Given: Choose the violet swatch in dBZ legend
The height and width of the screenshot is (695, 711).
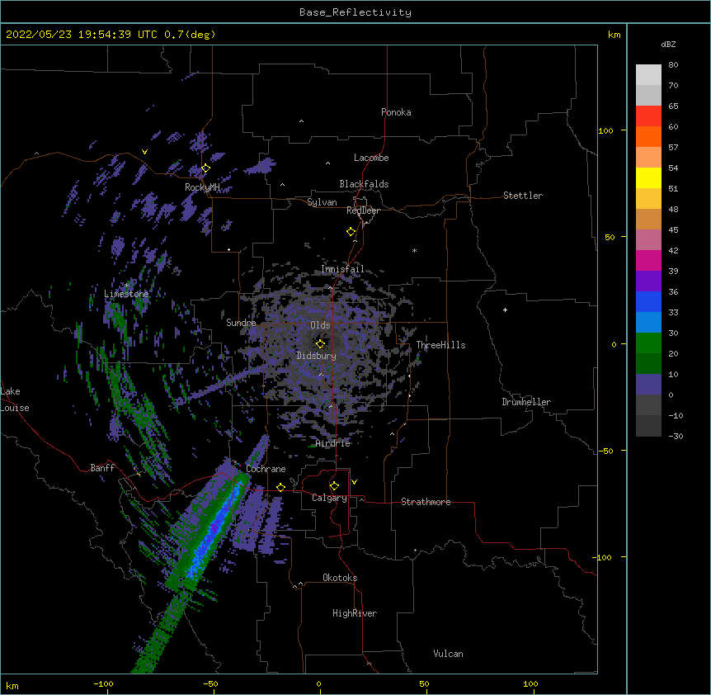Looking at the screenshot, I should tap(648, 281).
